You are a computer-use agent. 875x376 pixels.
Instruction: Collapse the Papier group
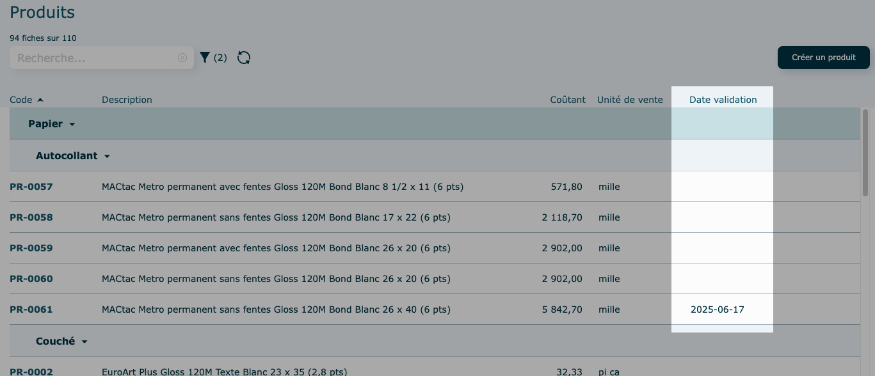[x=72, y=124]
